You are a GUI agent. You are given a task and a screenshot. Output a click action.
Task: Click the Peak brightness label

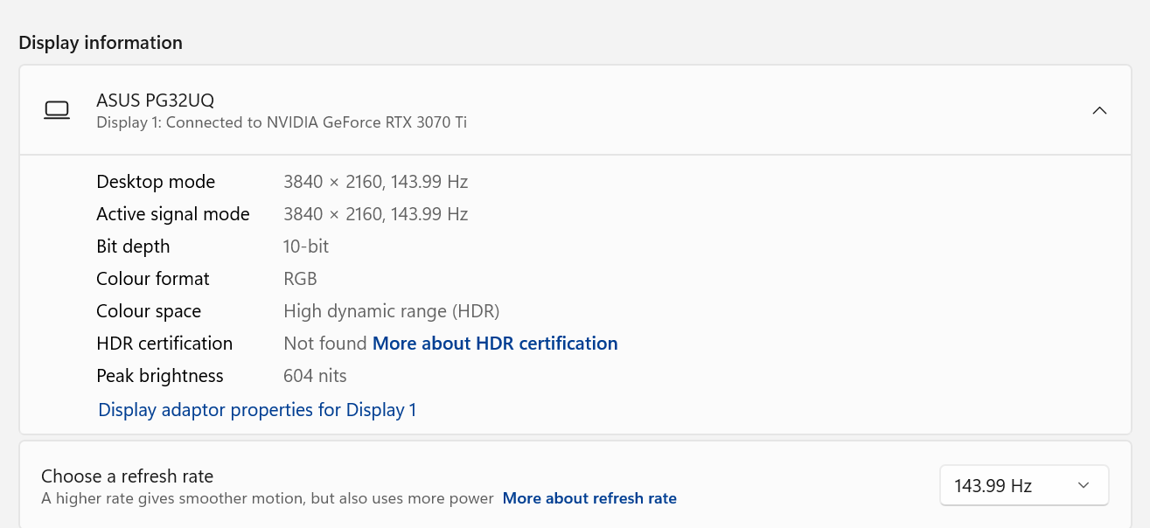160,376
